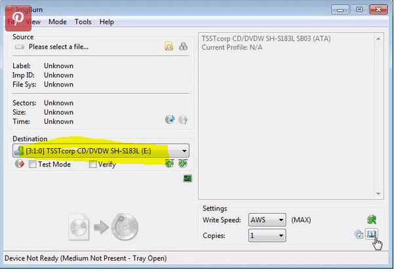Open the Copies dropdown

267,235
